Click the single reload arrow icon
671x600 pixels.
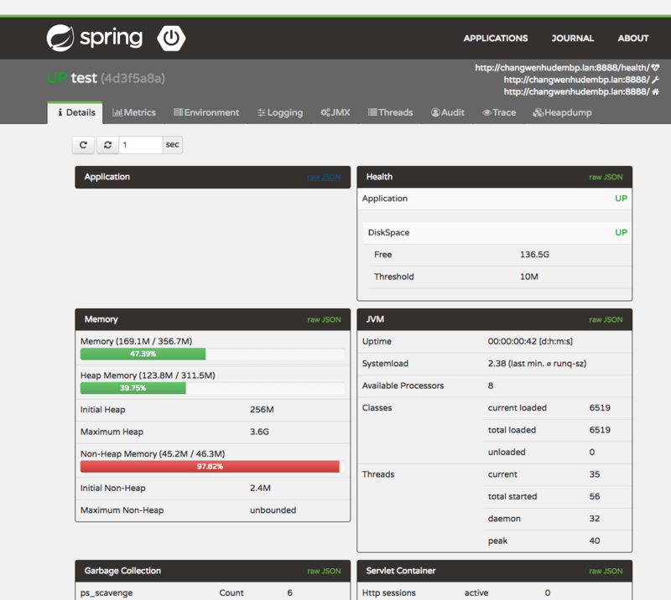(82, 144)
